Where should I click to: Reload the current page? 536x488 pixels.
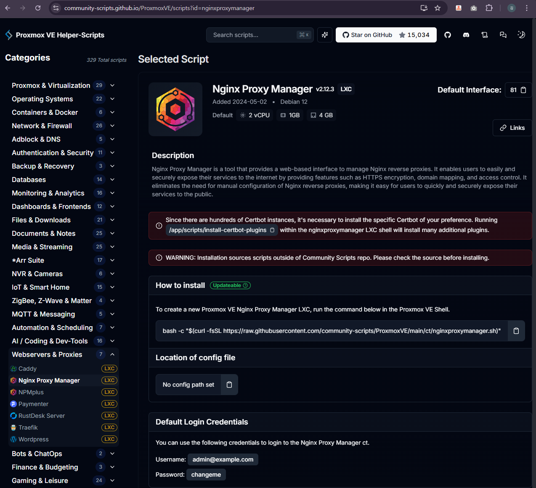tap(38, 8)
